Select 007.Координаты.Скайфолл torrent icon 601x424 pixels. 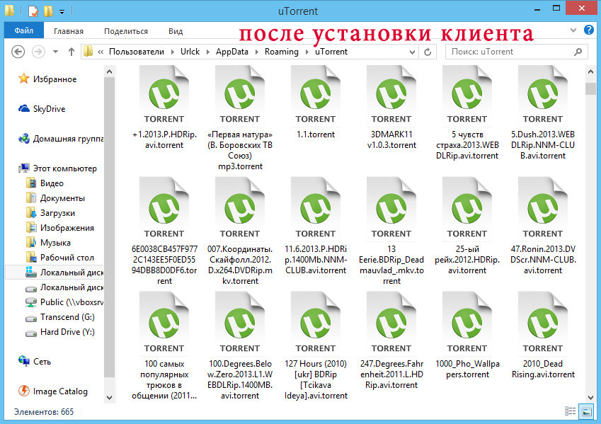click(x=240, y=208)
